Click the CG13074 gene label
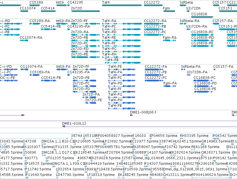This screenshot has width=237, height=179. [28, 8]
